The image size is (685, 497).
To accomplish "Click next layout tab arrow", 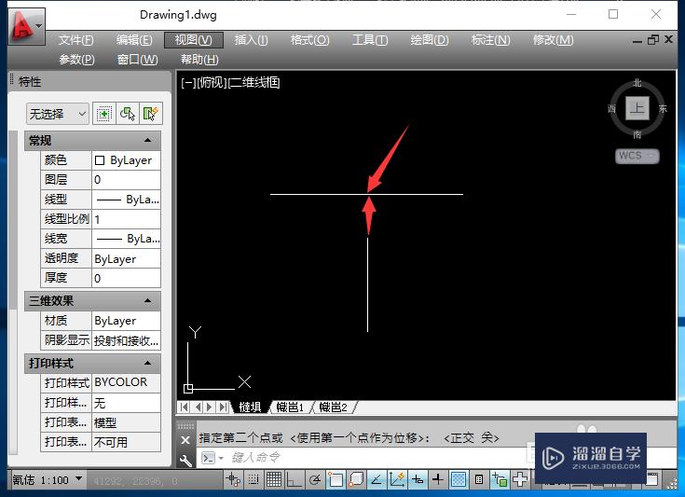I will click(210, 407).
